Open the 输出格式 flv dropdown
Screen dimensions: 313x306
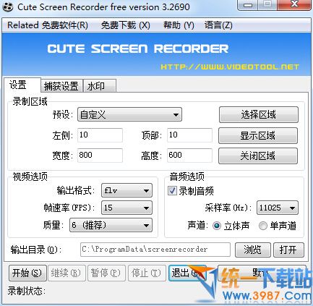[x=127, y=190]
